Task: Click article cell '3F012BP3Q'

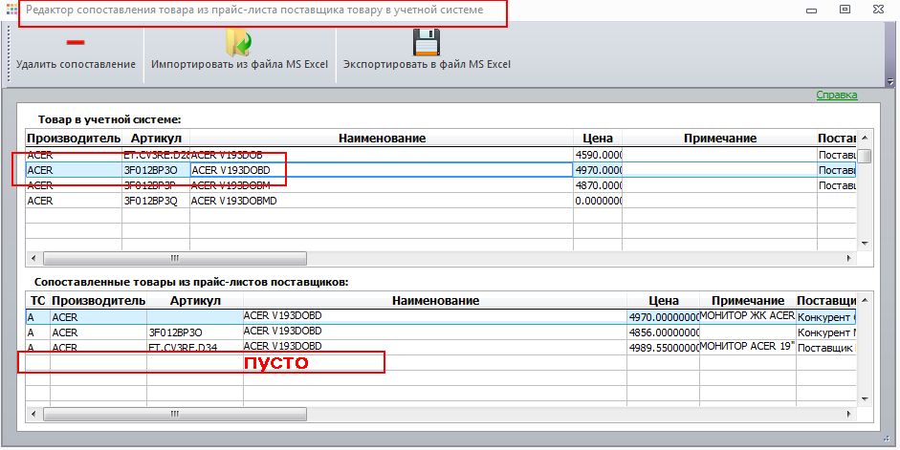Action: pos(156,201)
